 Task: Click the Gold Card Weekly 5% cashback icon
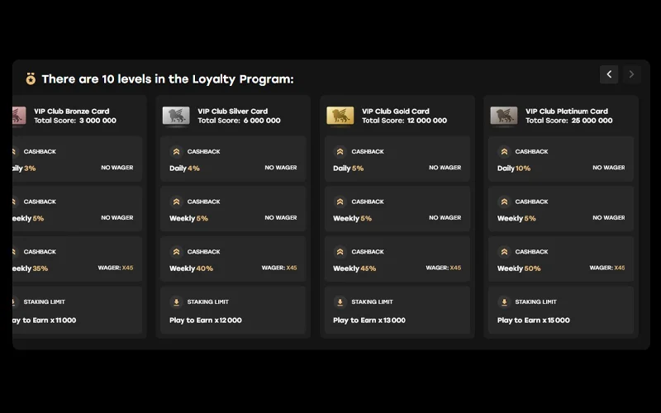pos(340,202)
